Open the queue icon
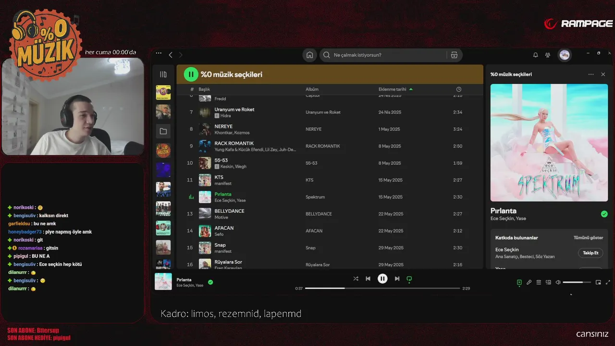 539,282
